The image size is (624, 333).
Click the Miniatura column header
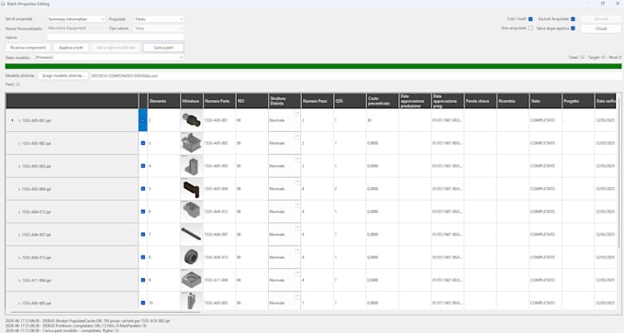[x=192, y=101]
